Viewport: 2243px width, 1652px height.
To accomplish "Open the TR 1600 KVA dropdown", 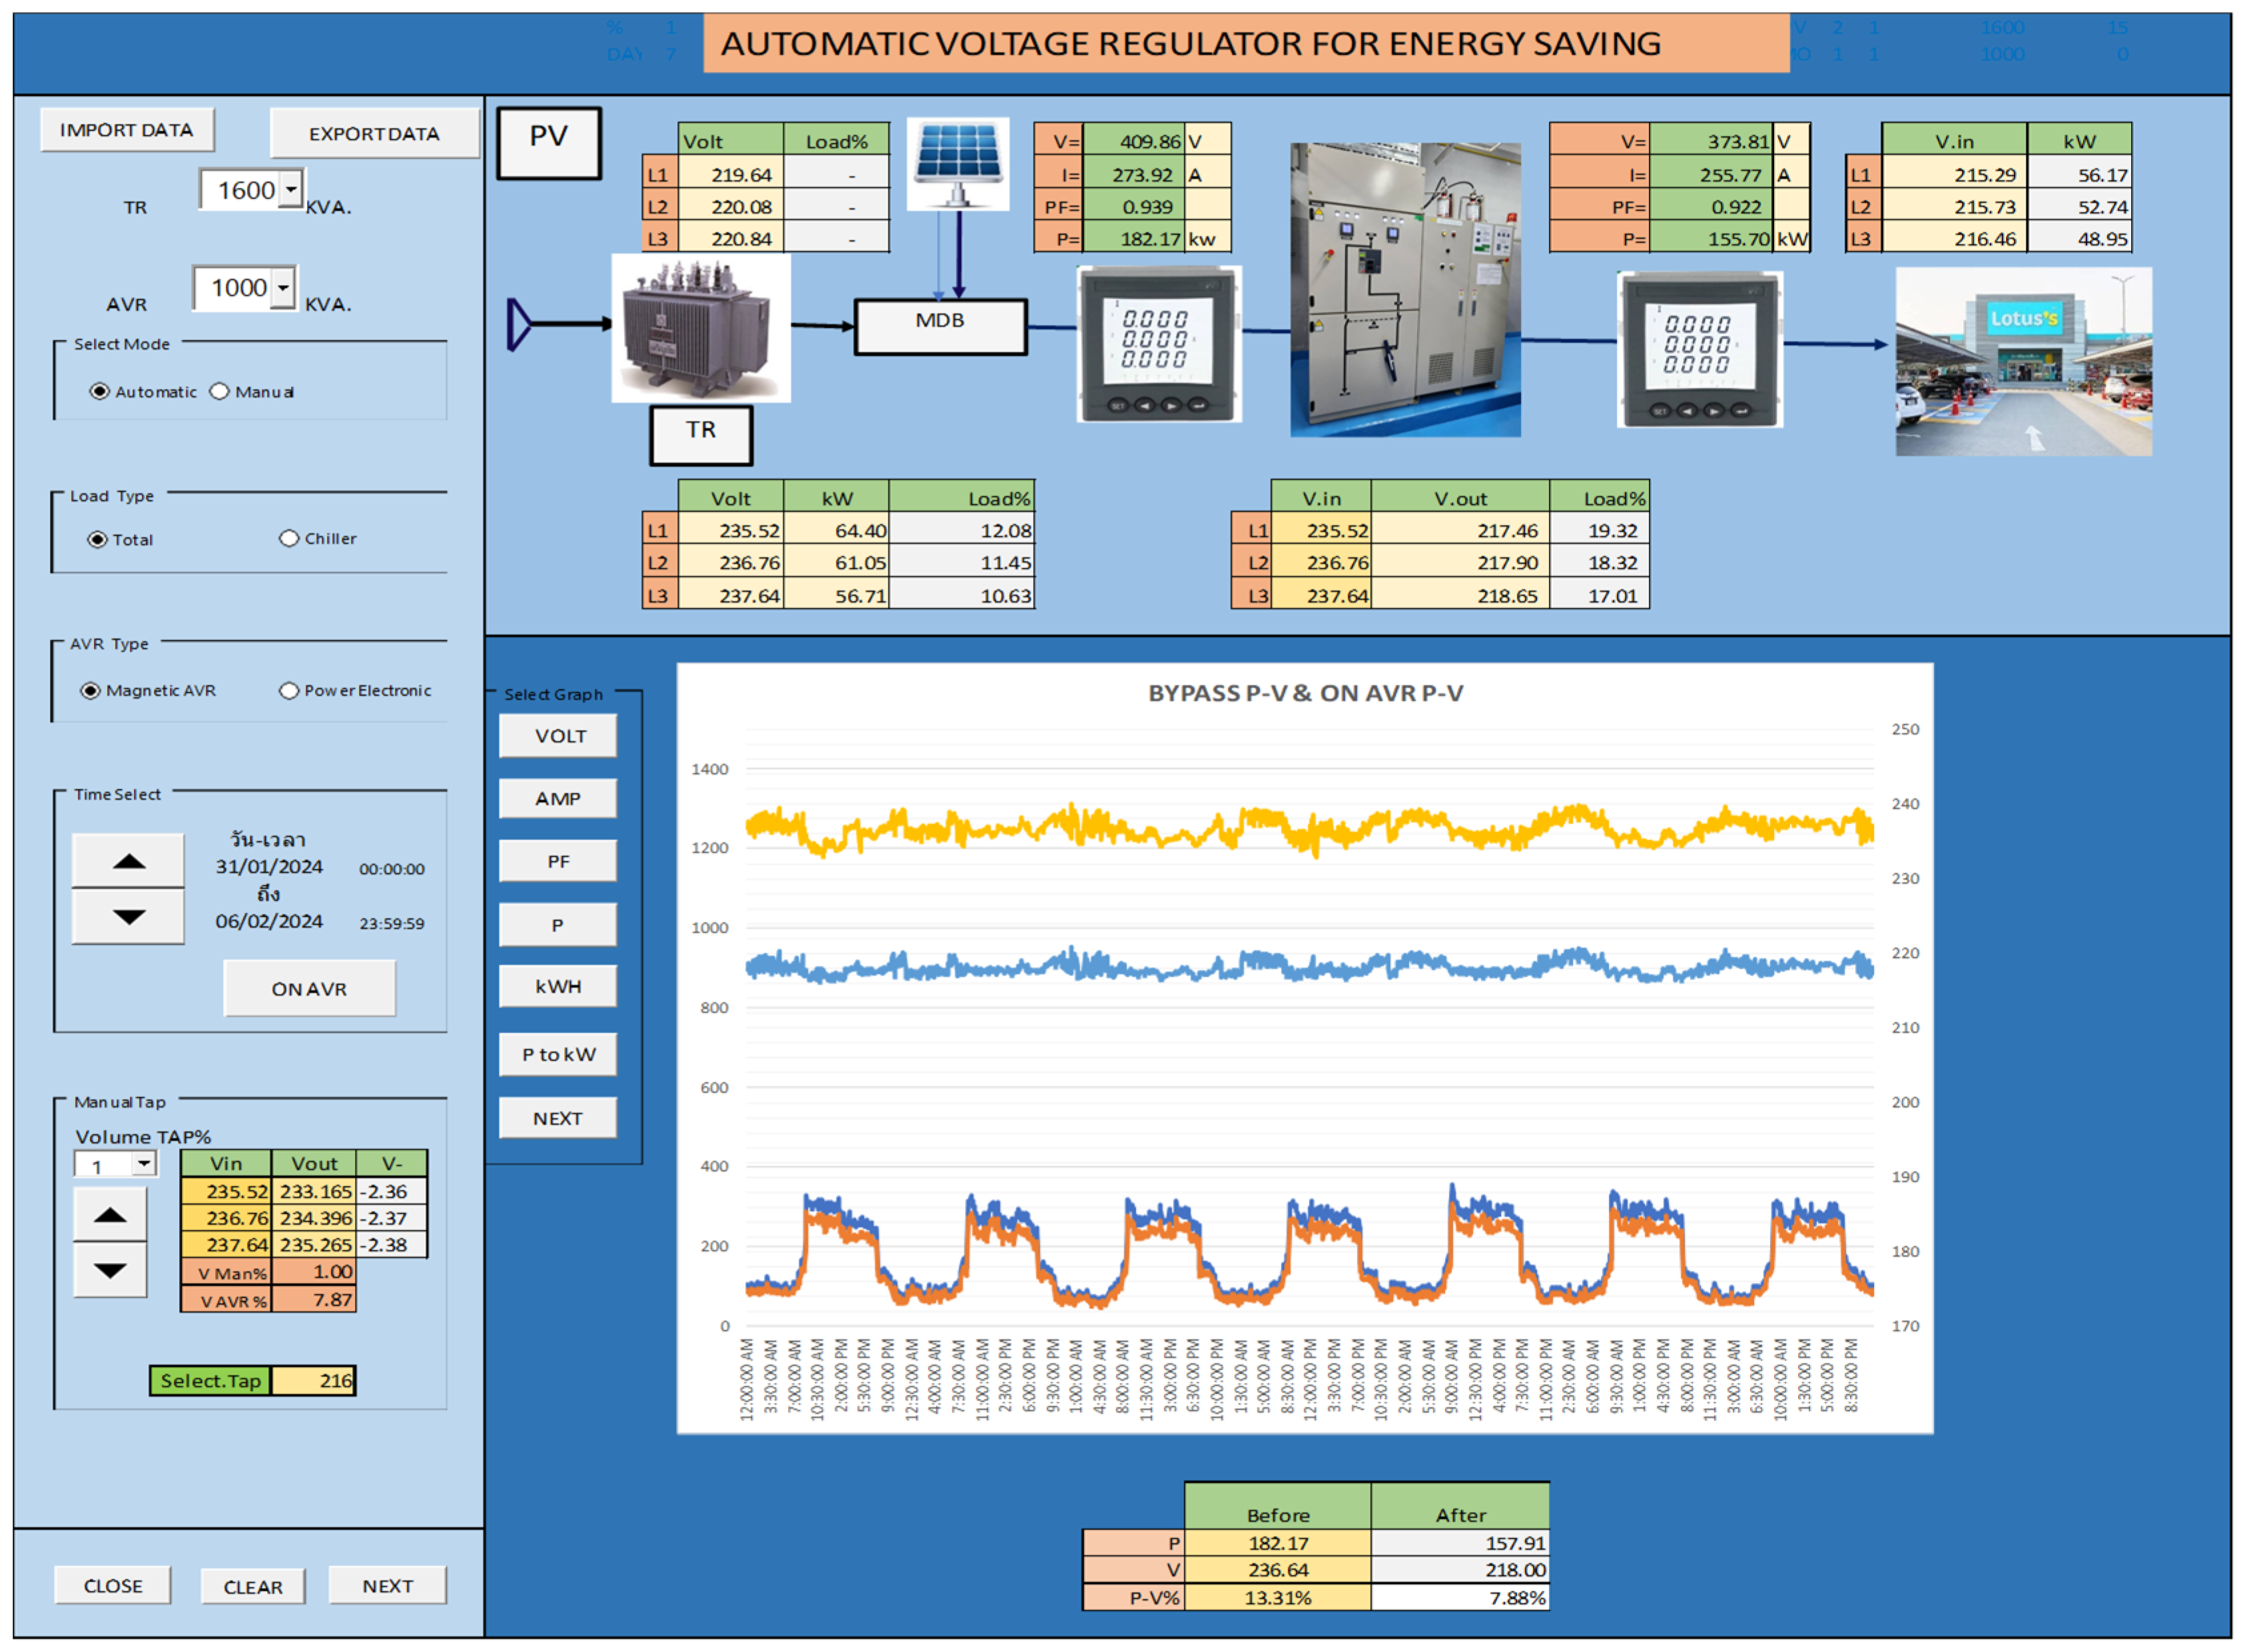I will [x=291, y=188].
